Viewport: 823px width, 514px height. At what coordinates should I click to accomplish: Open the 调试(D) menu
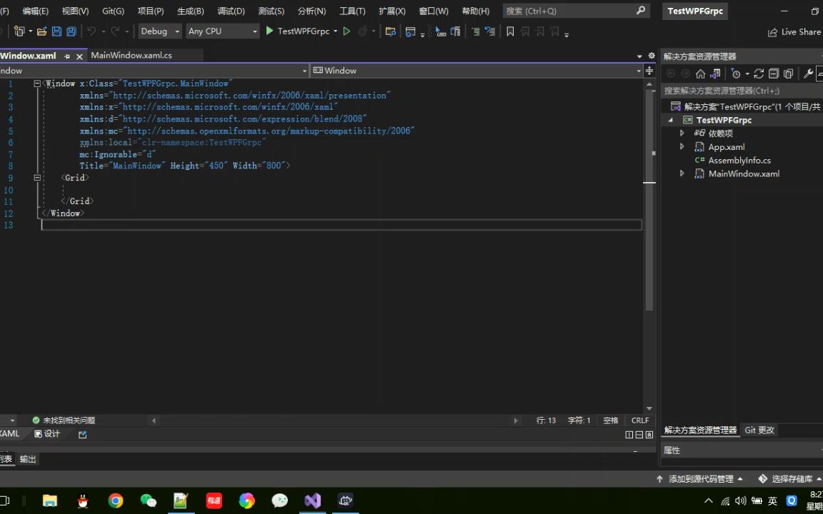coord(231,11)
